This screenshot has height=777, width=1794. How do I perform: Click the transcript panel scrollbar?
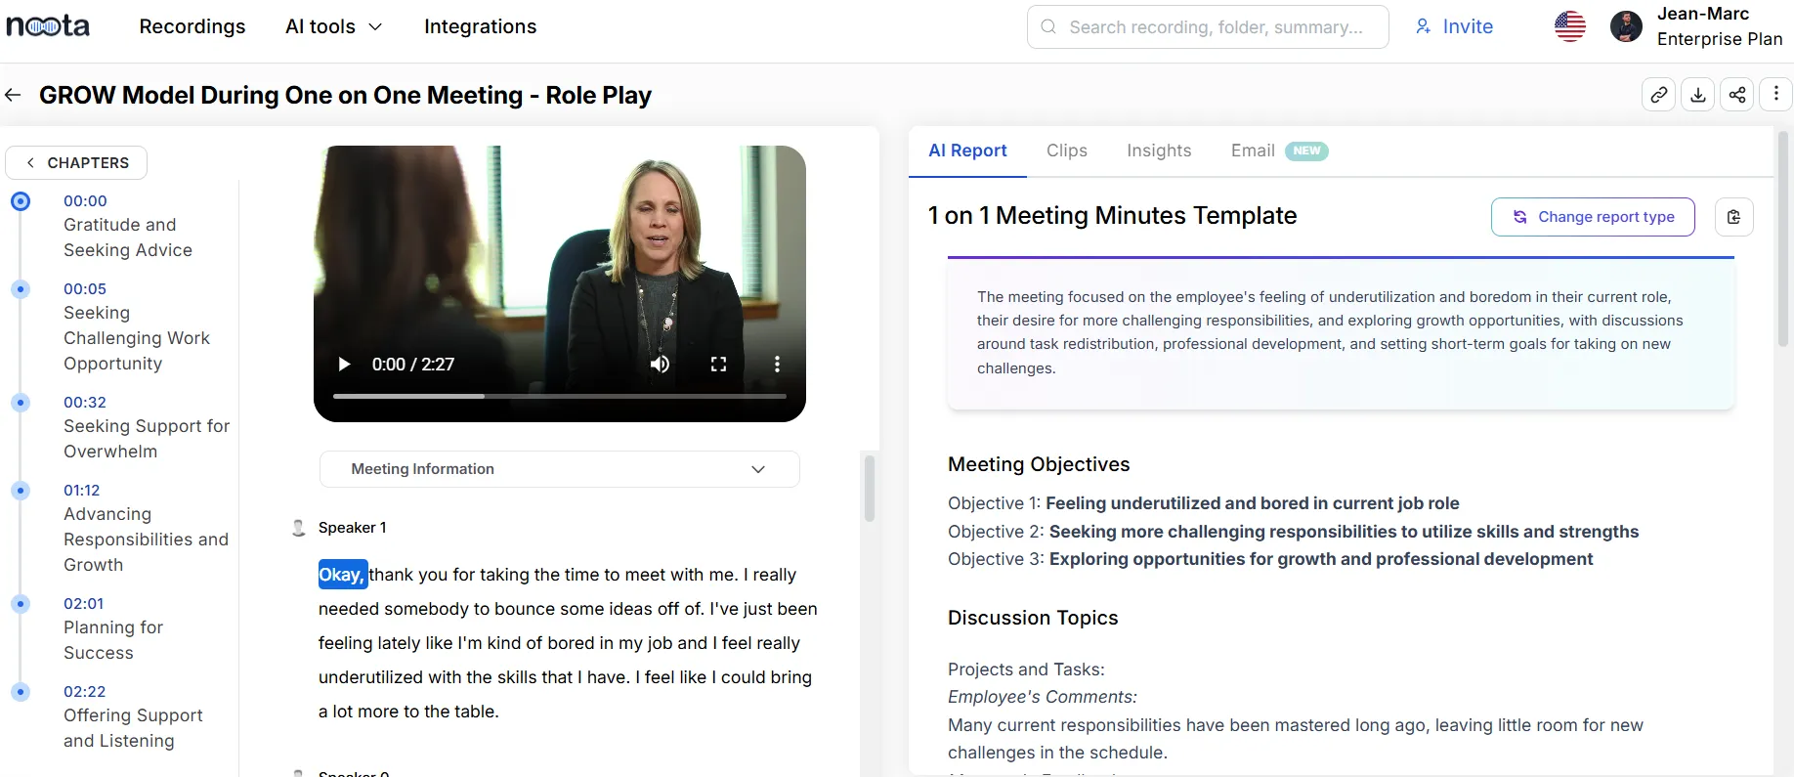pos(869,487)
